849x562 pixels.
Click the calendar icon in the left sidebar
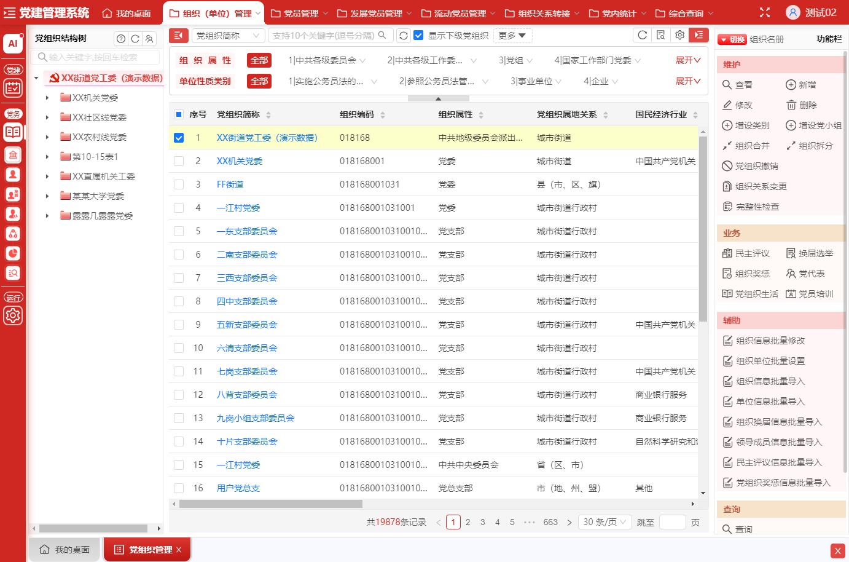point(13,89)
